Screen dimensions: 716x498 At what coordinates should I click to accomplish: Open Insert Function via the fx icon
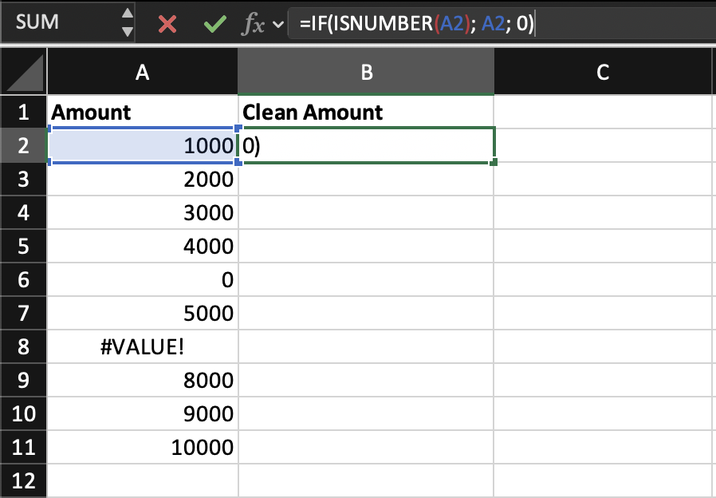click(251, 24)
